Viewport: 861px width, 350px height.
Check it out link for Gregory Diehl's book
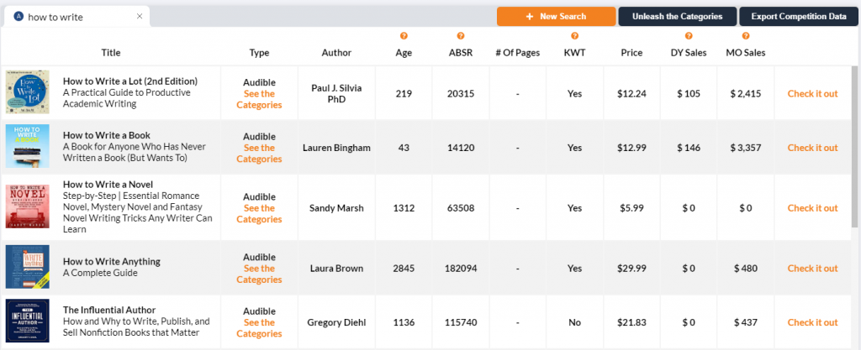coord(812,322)
